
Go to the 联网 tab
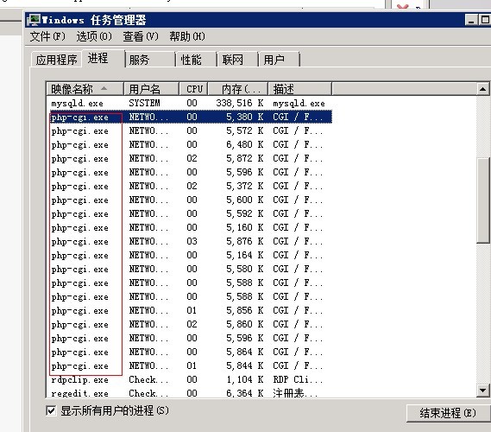click(x=238, y=60)
